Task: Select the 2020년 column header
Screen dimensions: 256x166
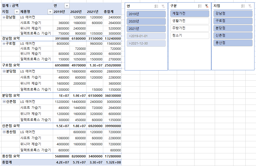Action: click(x=76, y=12)
